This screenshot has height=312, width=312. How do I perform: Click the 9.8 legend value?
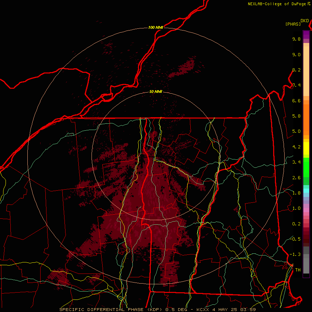[x=296, y=39]
